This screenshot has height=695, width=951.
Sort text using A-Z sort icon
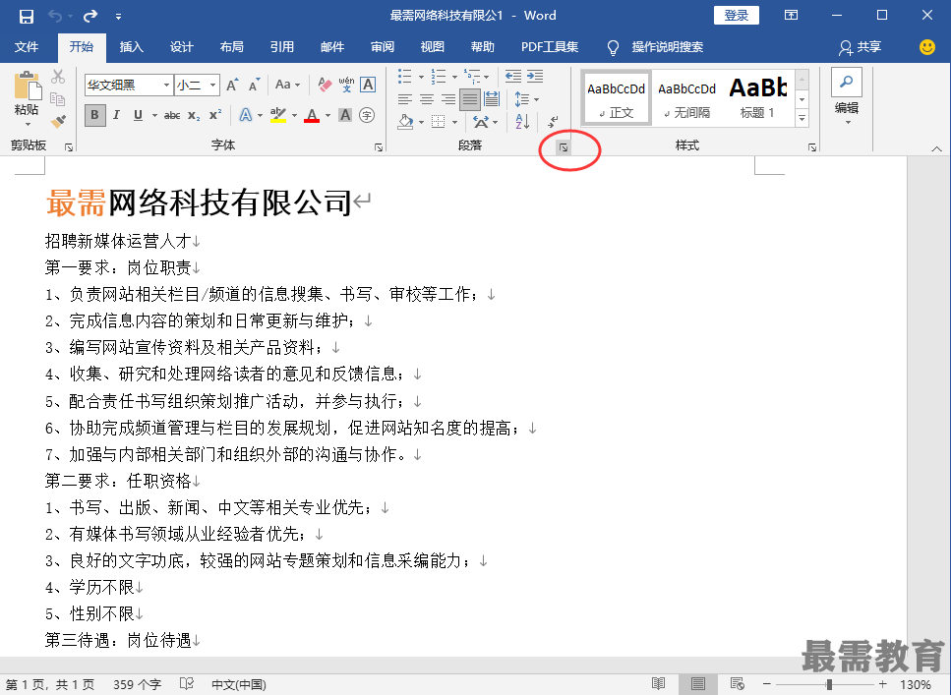[522, 122]
